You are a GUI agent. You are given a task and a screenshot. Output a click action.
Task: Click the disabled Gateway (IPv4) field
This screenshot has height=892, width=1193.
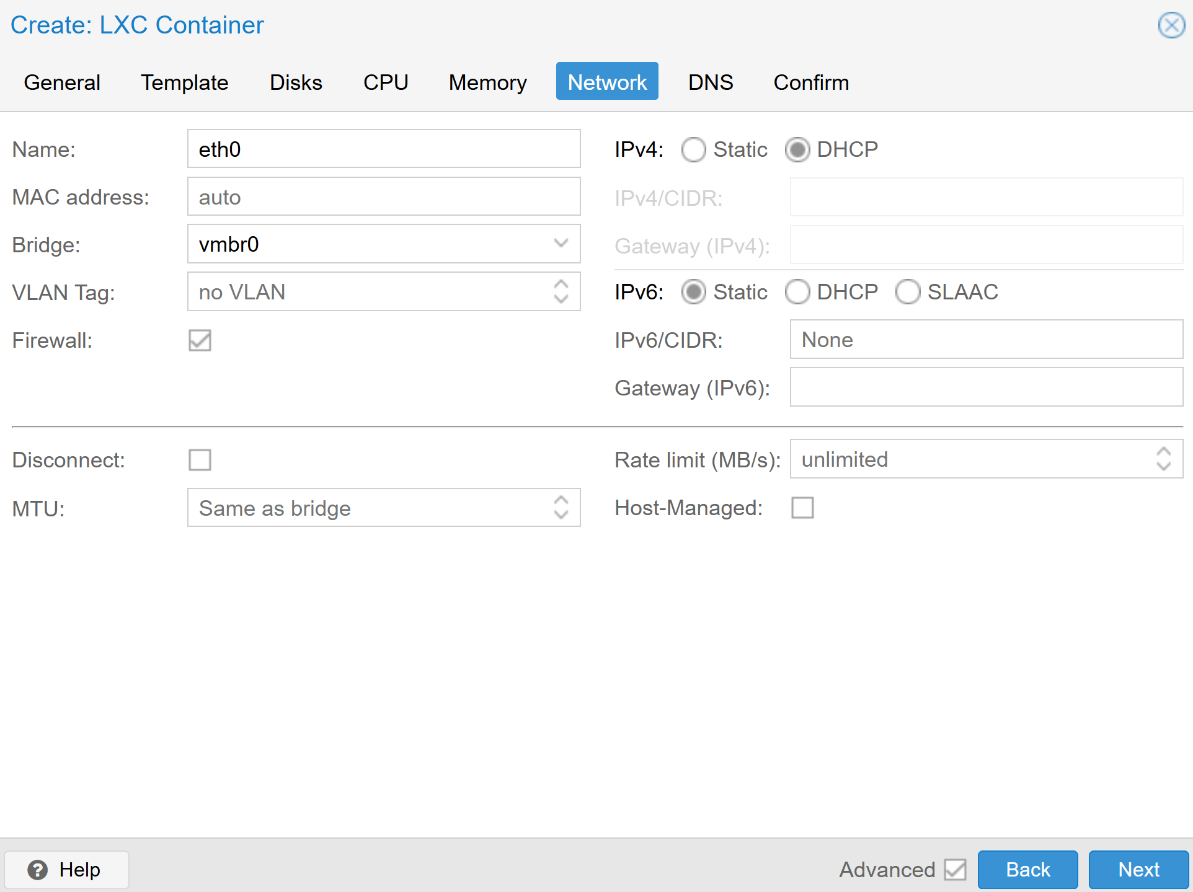tap(987, 245)
